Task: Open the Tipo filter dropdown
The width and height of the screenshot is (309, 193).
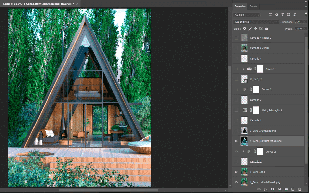Action: [247, 15]
